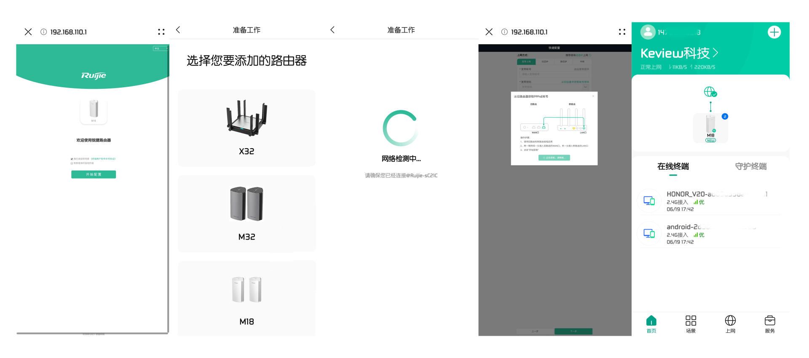
Task: Toggle the auto-upgrade checkbox
Action: [72, 163]
